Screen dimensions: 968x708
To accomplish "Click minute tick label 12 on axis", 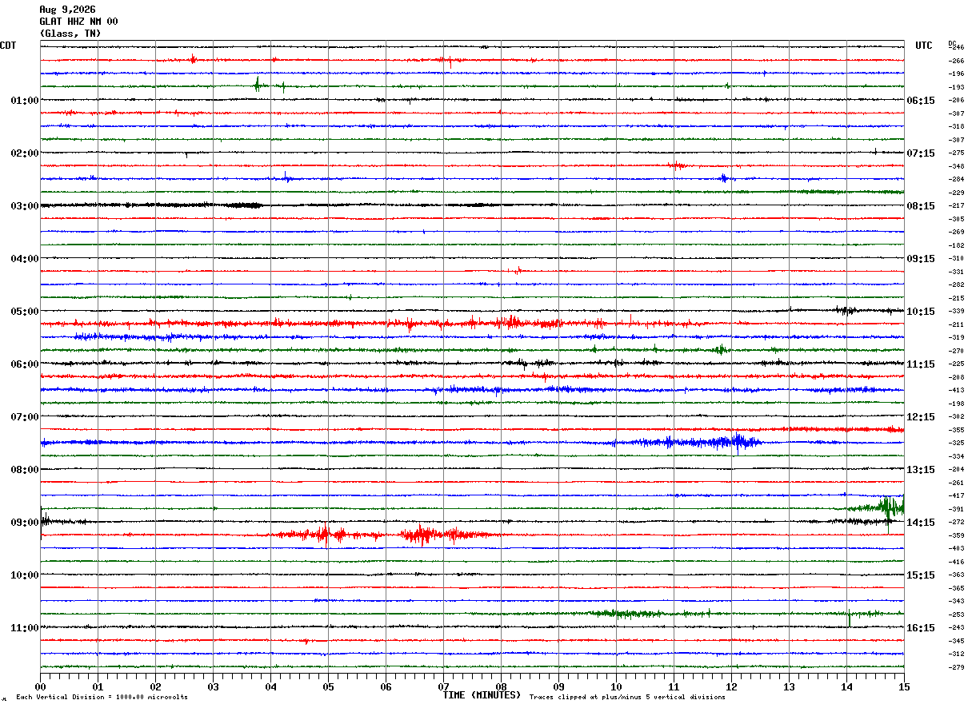I will coord(731,686).
